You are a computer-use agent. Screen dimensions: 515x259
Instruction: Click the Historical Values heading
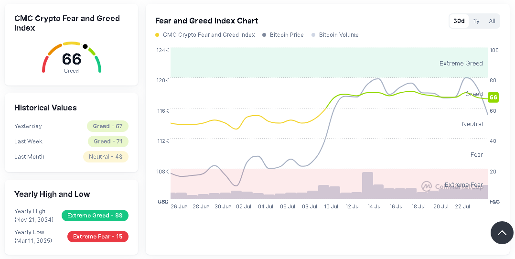pyautogui.click(x=45, y=108)
